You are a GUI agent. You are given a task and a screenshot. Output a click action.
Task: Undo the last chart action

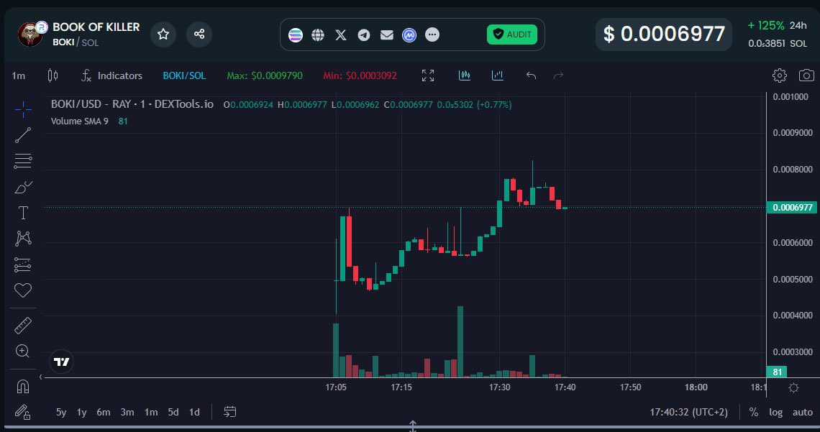[531, 75]
